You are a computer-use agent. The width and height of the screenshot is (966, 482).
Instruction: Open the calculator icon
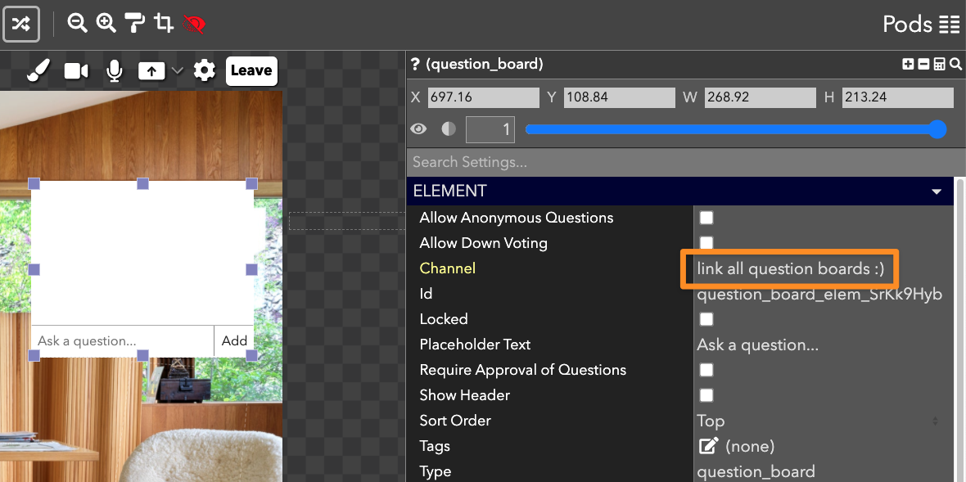[x=940, y=64]
